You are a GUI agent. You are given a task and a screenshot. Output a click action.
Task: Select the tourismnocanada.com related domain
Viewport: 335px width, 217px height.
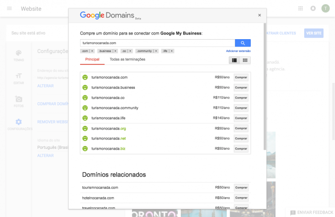coord(100,188)
